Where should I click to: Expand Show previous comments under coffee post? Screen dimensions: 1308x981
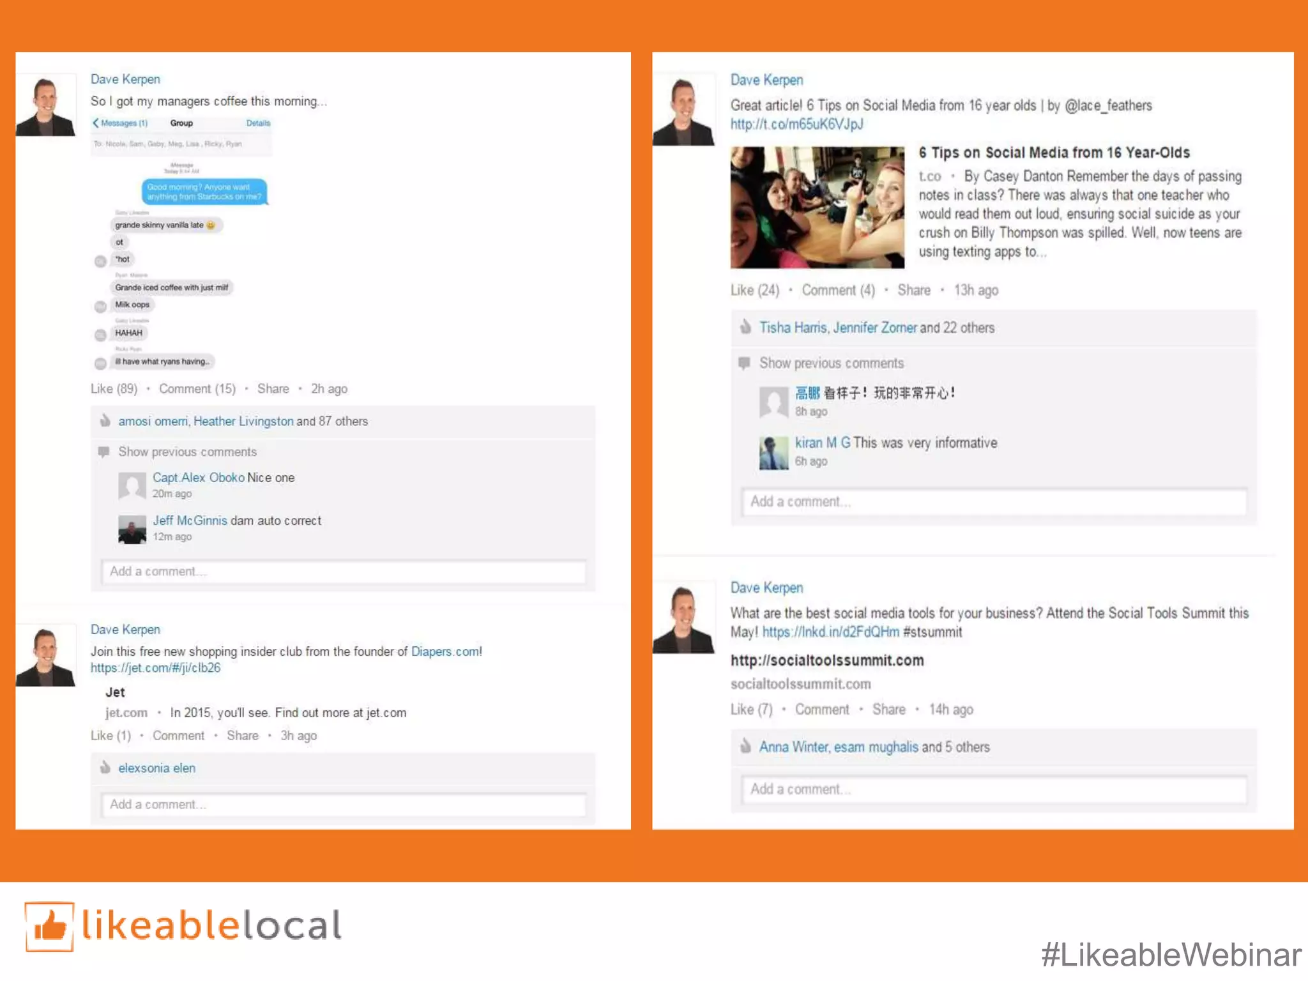[x=187, y=452]
